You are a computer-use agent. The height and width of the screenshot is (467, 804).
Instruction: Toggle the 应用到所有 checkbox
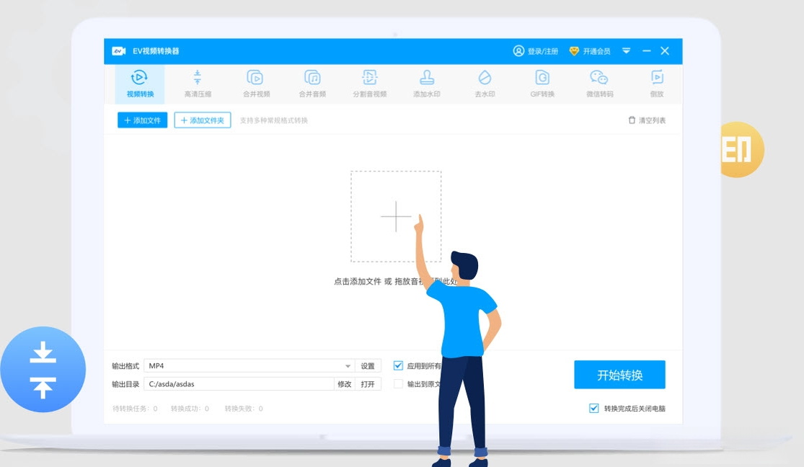tap(398, 365)
